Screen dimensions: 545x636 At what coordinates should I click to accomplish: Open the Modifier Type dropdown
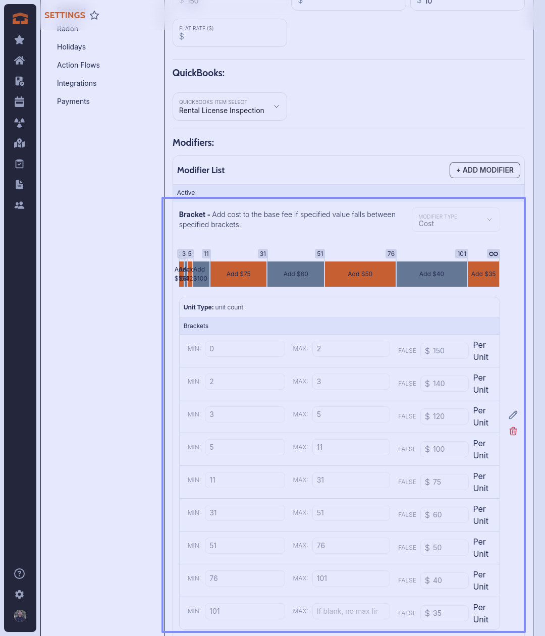pos(456,220)
